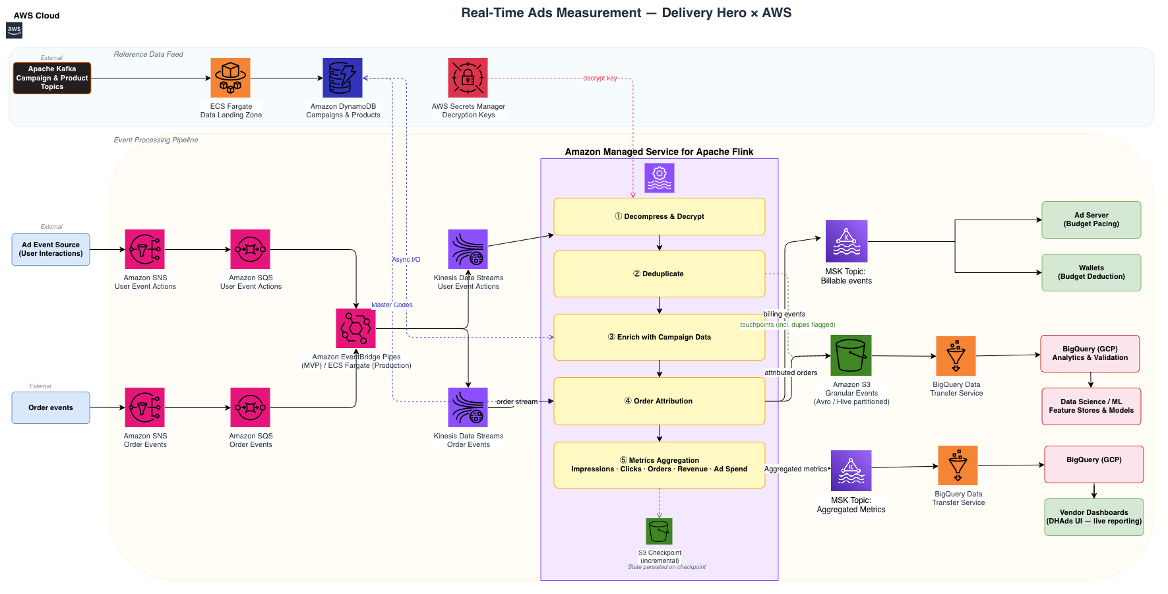Viewport: 1168px width, 594px height.
Task: Select the MSK Topic Aggregated Metrics icon
Action: (851, 471)
